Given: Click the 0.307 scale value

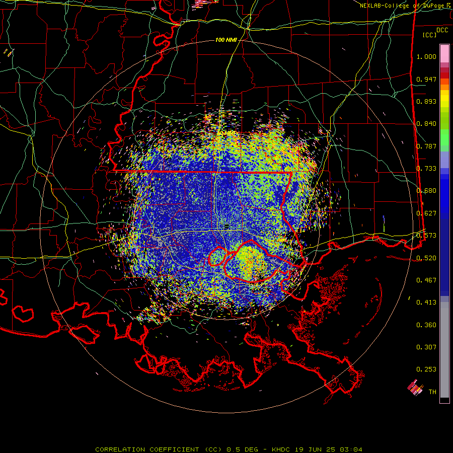Looking at the screenshot, I should coord(426,347).
